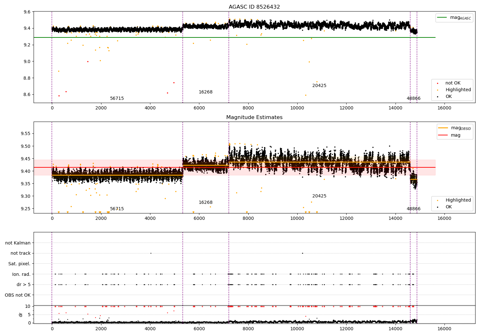Click obsid label 20425 in Magnitude Estimates plot
This screenshot has height=336, width=480.
pyautogui.click(x=319, y=196)
